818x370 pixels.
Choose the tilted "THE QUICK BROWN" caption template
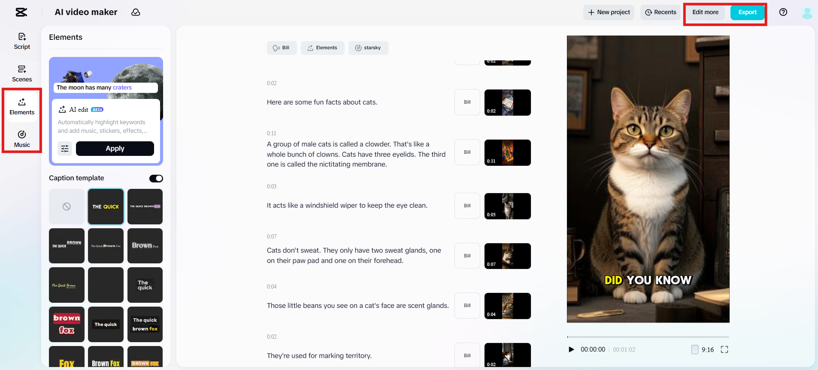[x=67, y=246]
